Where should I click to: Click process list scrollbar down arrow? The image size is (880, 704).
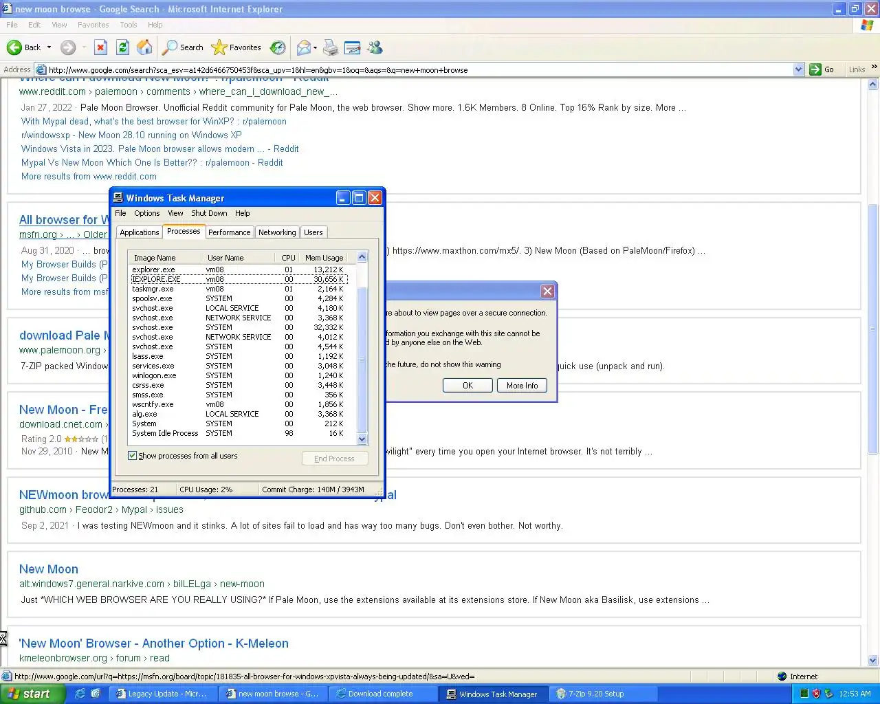(x=362, y=439)
